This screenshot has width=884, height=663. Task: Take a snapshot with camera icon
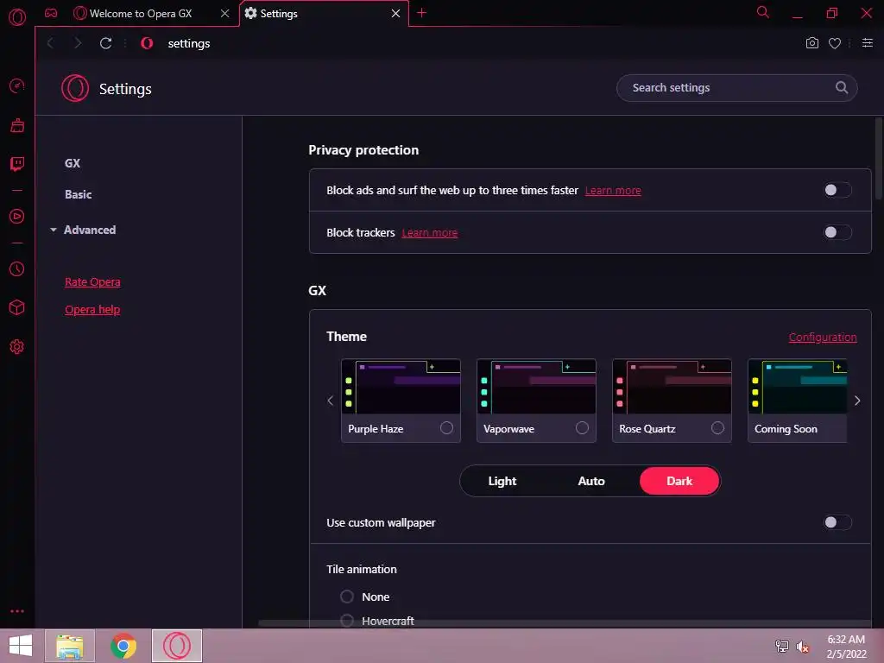tap(811, 43)
